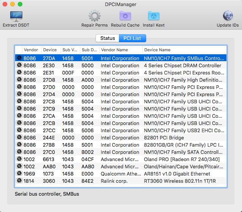Select 'NM10/ICH7 Family High Definitio...' entry

tap(183, 80)
